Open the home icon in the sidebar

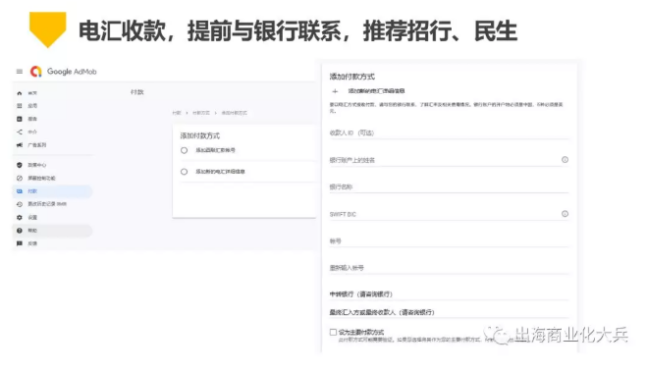[x=19, y=93]
